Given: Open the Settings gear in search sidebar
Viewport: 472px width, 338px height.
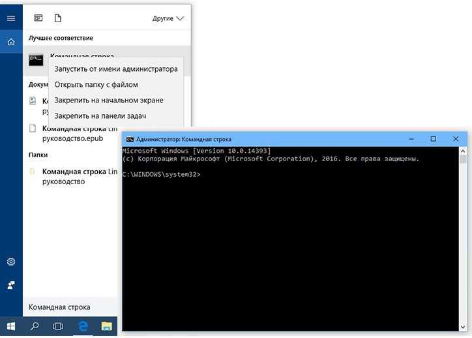Looking at the screenshot, I should coord(11,262).
